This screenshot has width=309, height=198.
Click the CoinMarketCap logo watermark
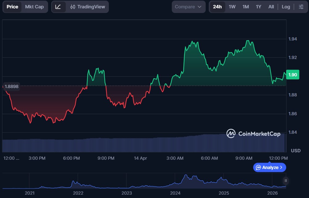click(x=253, y=133)
